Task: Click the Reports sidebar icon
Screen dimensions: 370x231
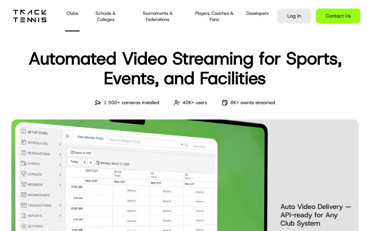Action: 24,215
